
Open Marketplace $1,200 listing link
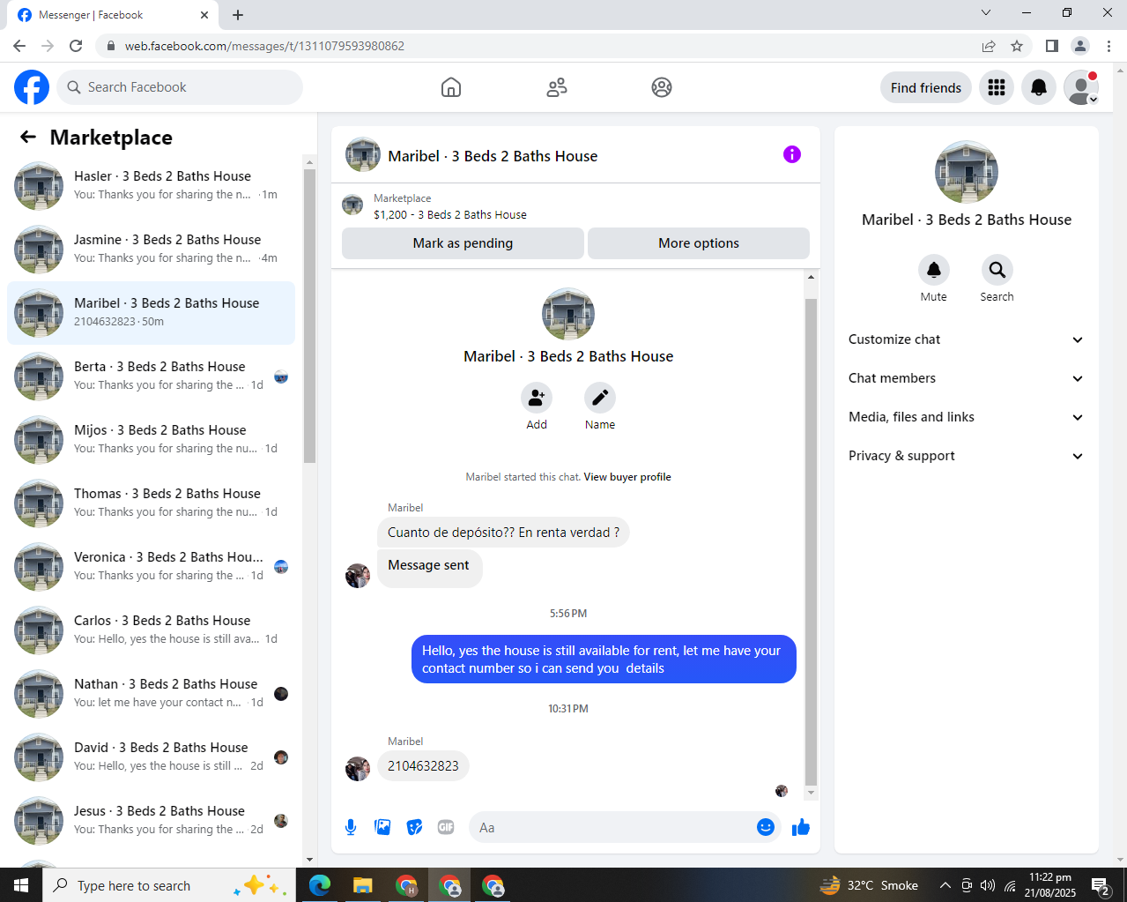[x=450, y=214]
